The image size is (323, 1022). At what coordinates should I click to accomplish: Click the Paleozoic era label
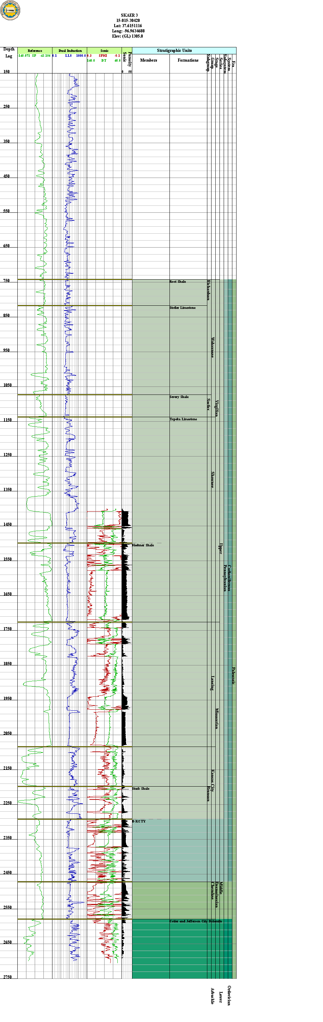click(x=233, y=675)
